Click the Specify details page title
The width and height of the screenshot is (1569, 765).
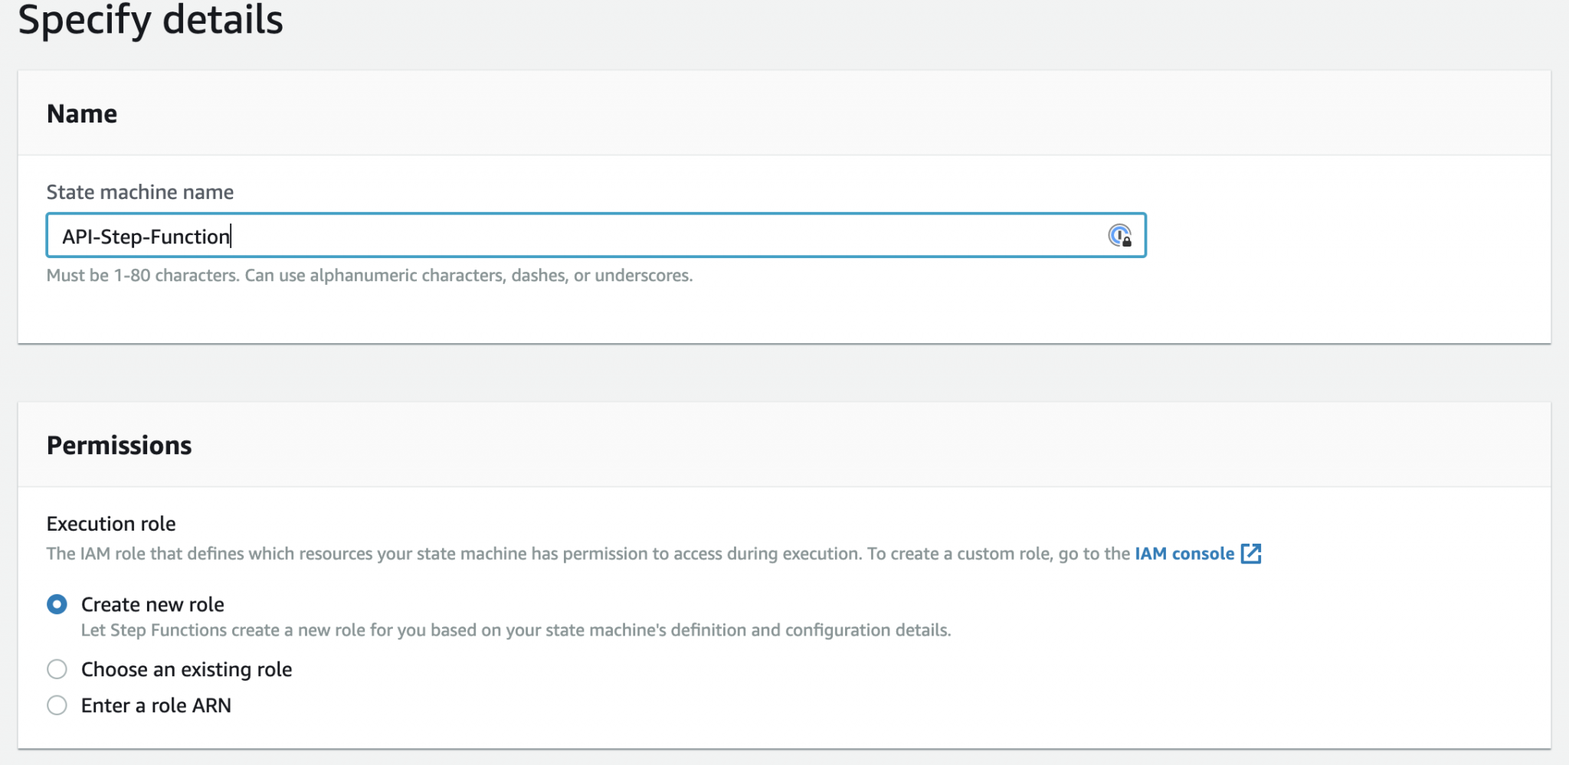pyautogui.click(x=151, y=21)
